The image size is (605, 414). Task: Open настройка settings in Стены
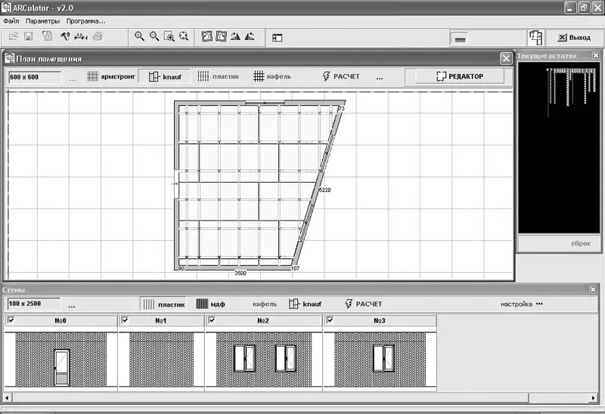click(x=522, y=304)
